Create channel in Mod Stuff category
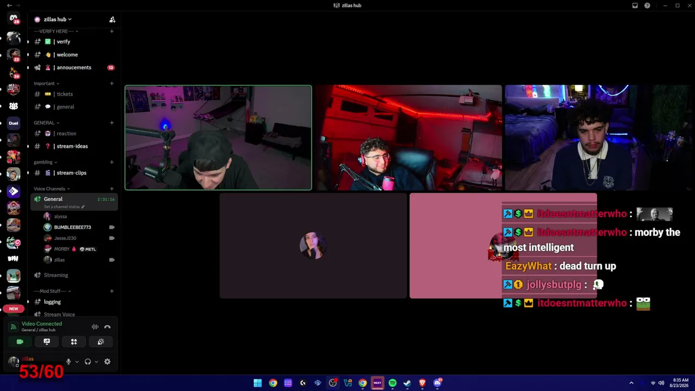This screenshot has width=695, height=391. pos(112,291)
